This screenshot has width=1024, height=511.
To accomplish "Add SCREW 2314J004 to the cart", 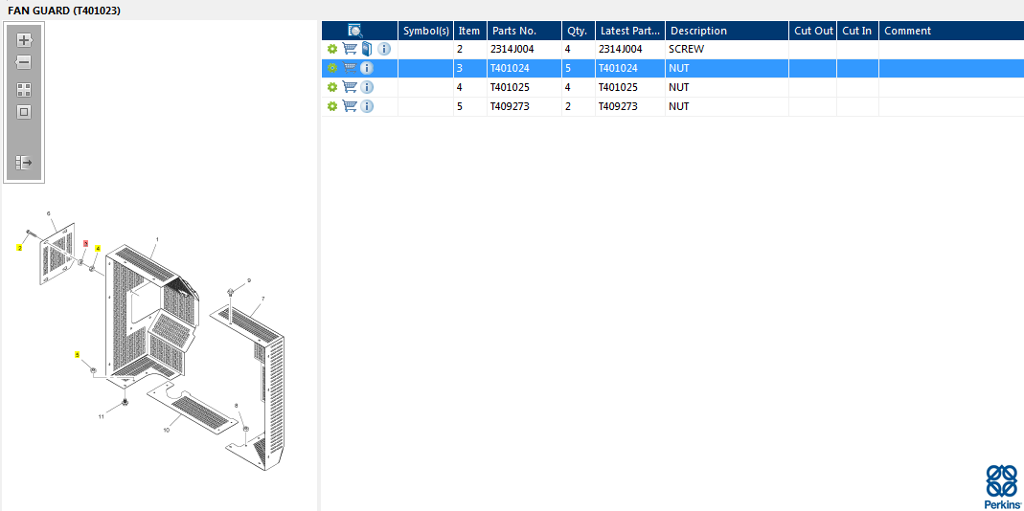I will point(350,49).
